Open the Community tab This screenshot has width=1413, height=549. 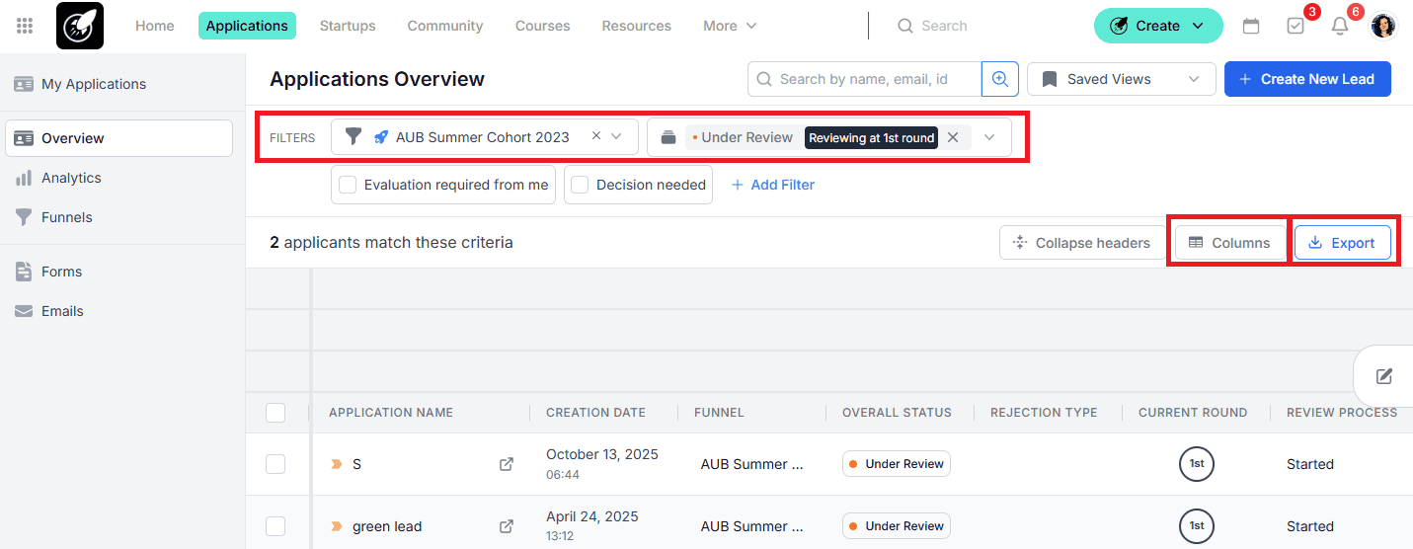click(x=445, y=26)
